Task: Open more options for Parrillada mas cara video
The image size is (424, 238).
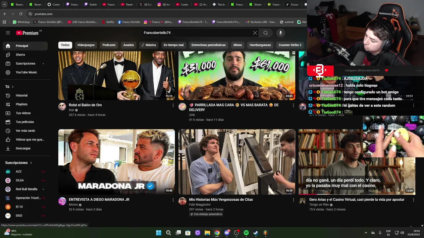Action: click(x=293, y=105)
